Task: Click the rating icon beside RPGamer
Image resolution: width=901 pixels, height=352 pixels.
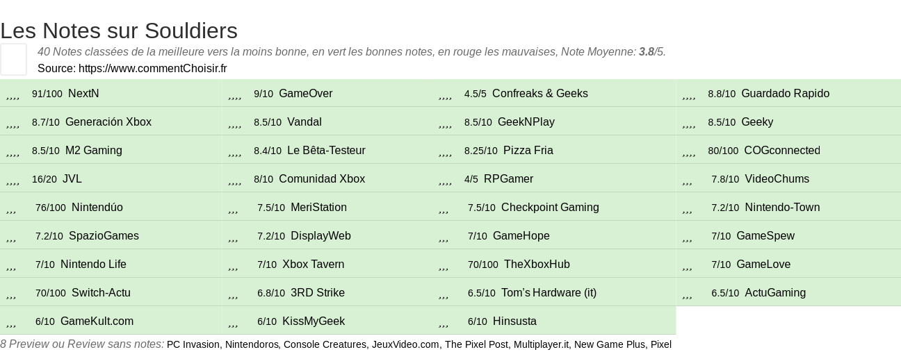Action: [446, 181]
